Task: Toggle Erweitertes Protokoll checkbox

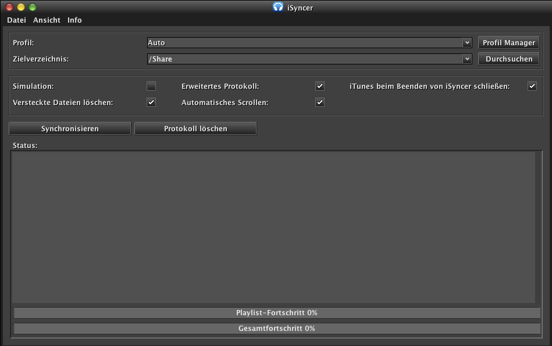Action: pyautogui.click(x=320, y=86)
